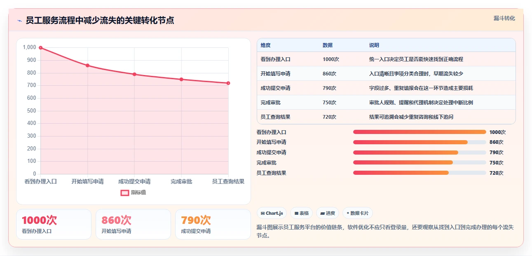Select chart data point for 看到办理入口
This screenshot has height=256, width=532.
(40, 47)
